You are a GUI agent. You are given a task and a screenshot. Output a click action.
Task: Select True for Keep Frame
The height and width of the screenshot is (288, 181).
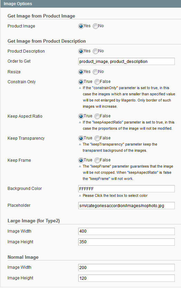(81, 160)
